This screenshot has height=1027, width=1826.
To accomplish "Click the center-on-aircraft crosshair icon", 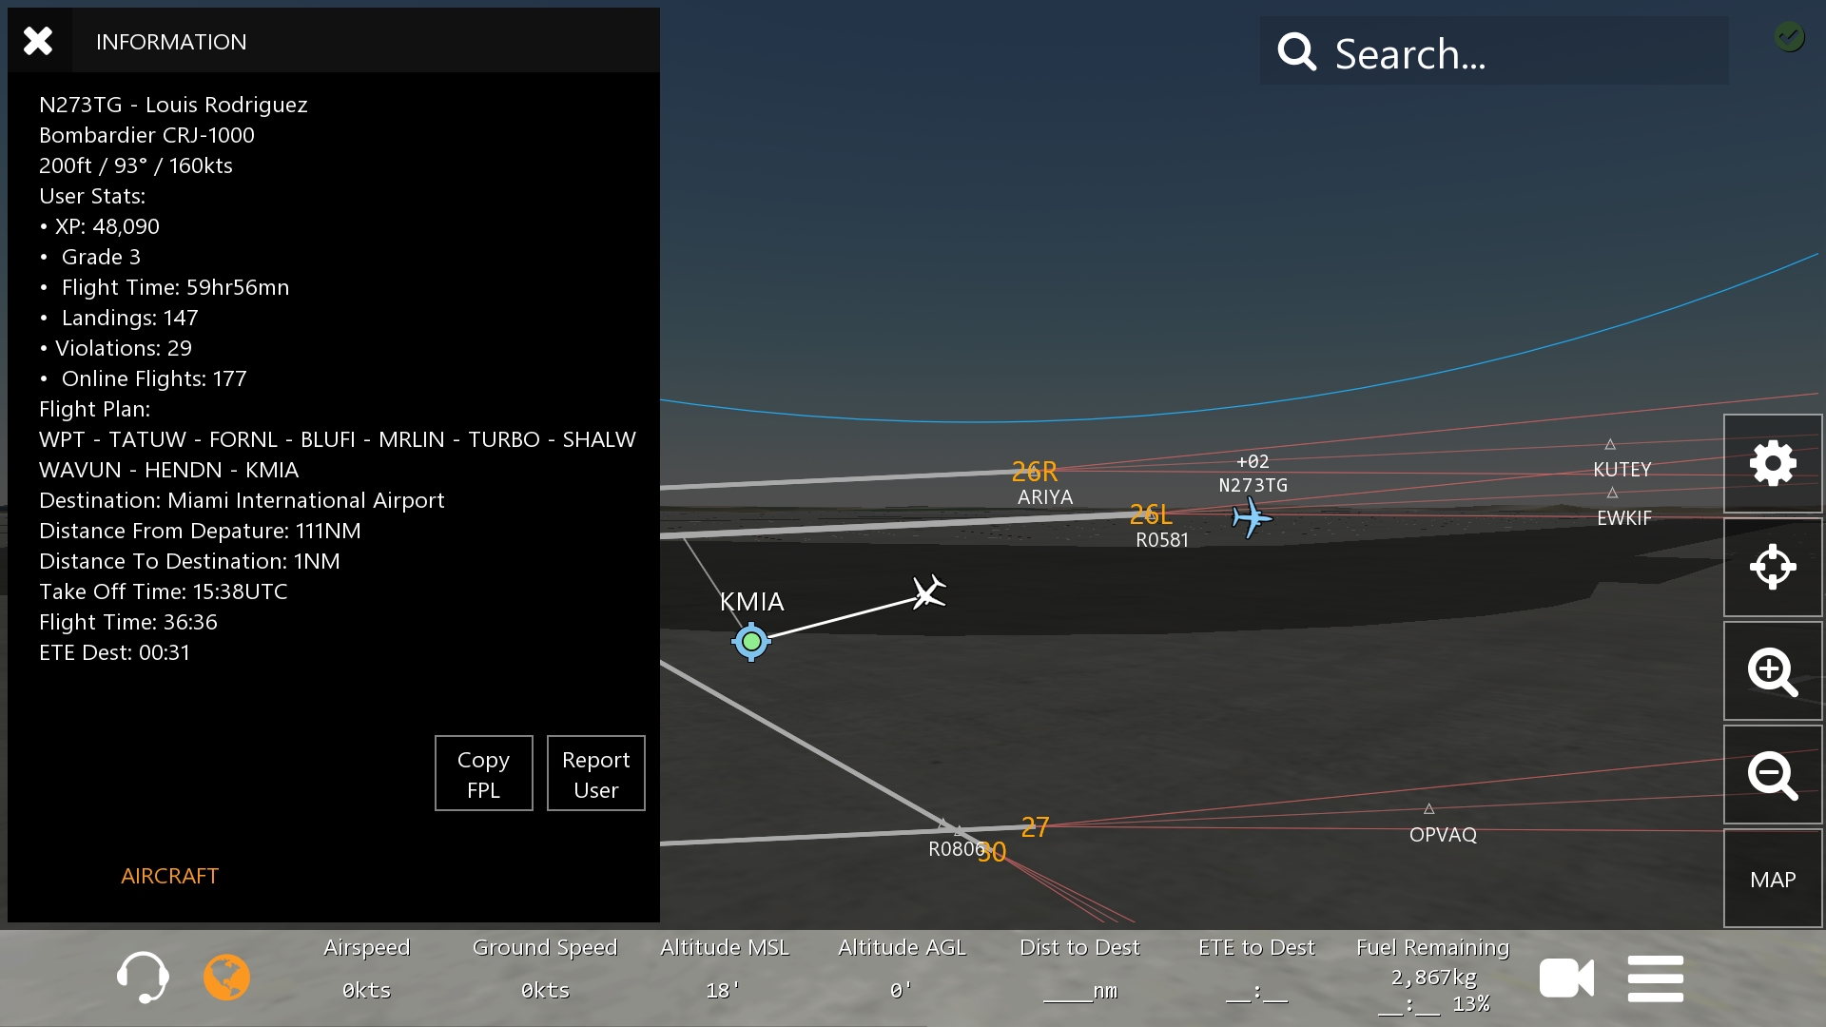I will click(x=1772, y=568).
